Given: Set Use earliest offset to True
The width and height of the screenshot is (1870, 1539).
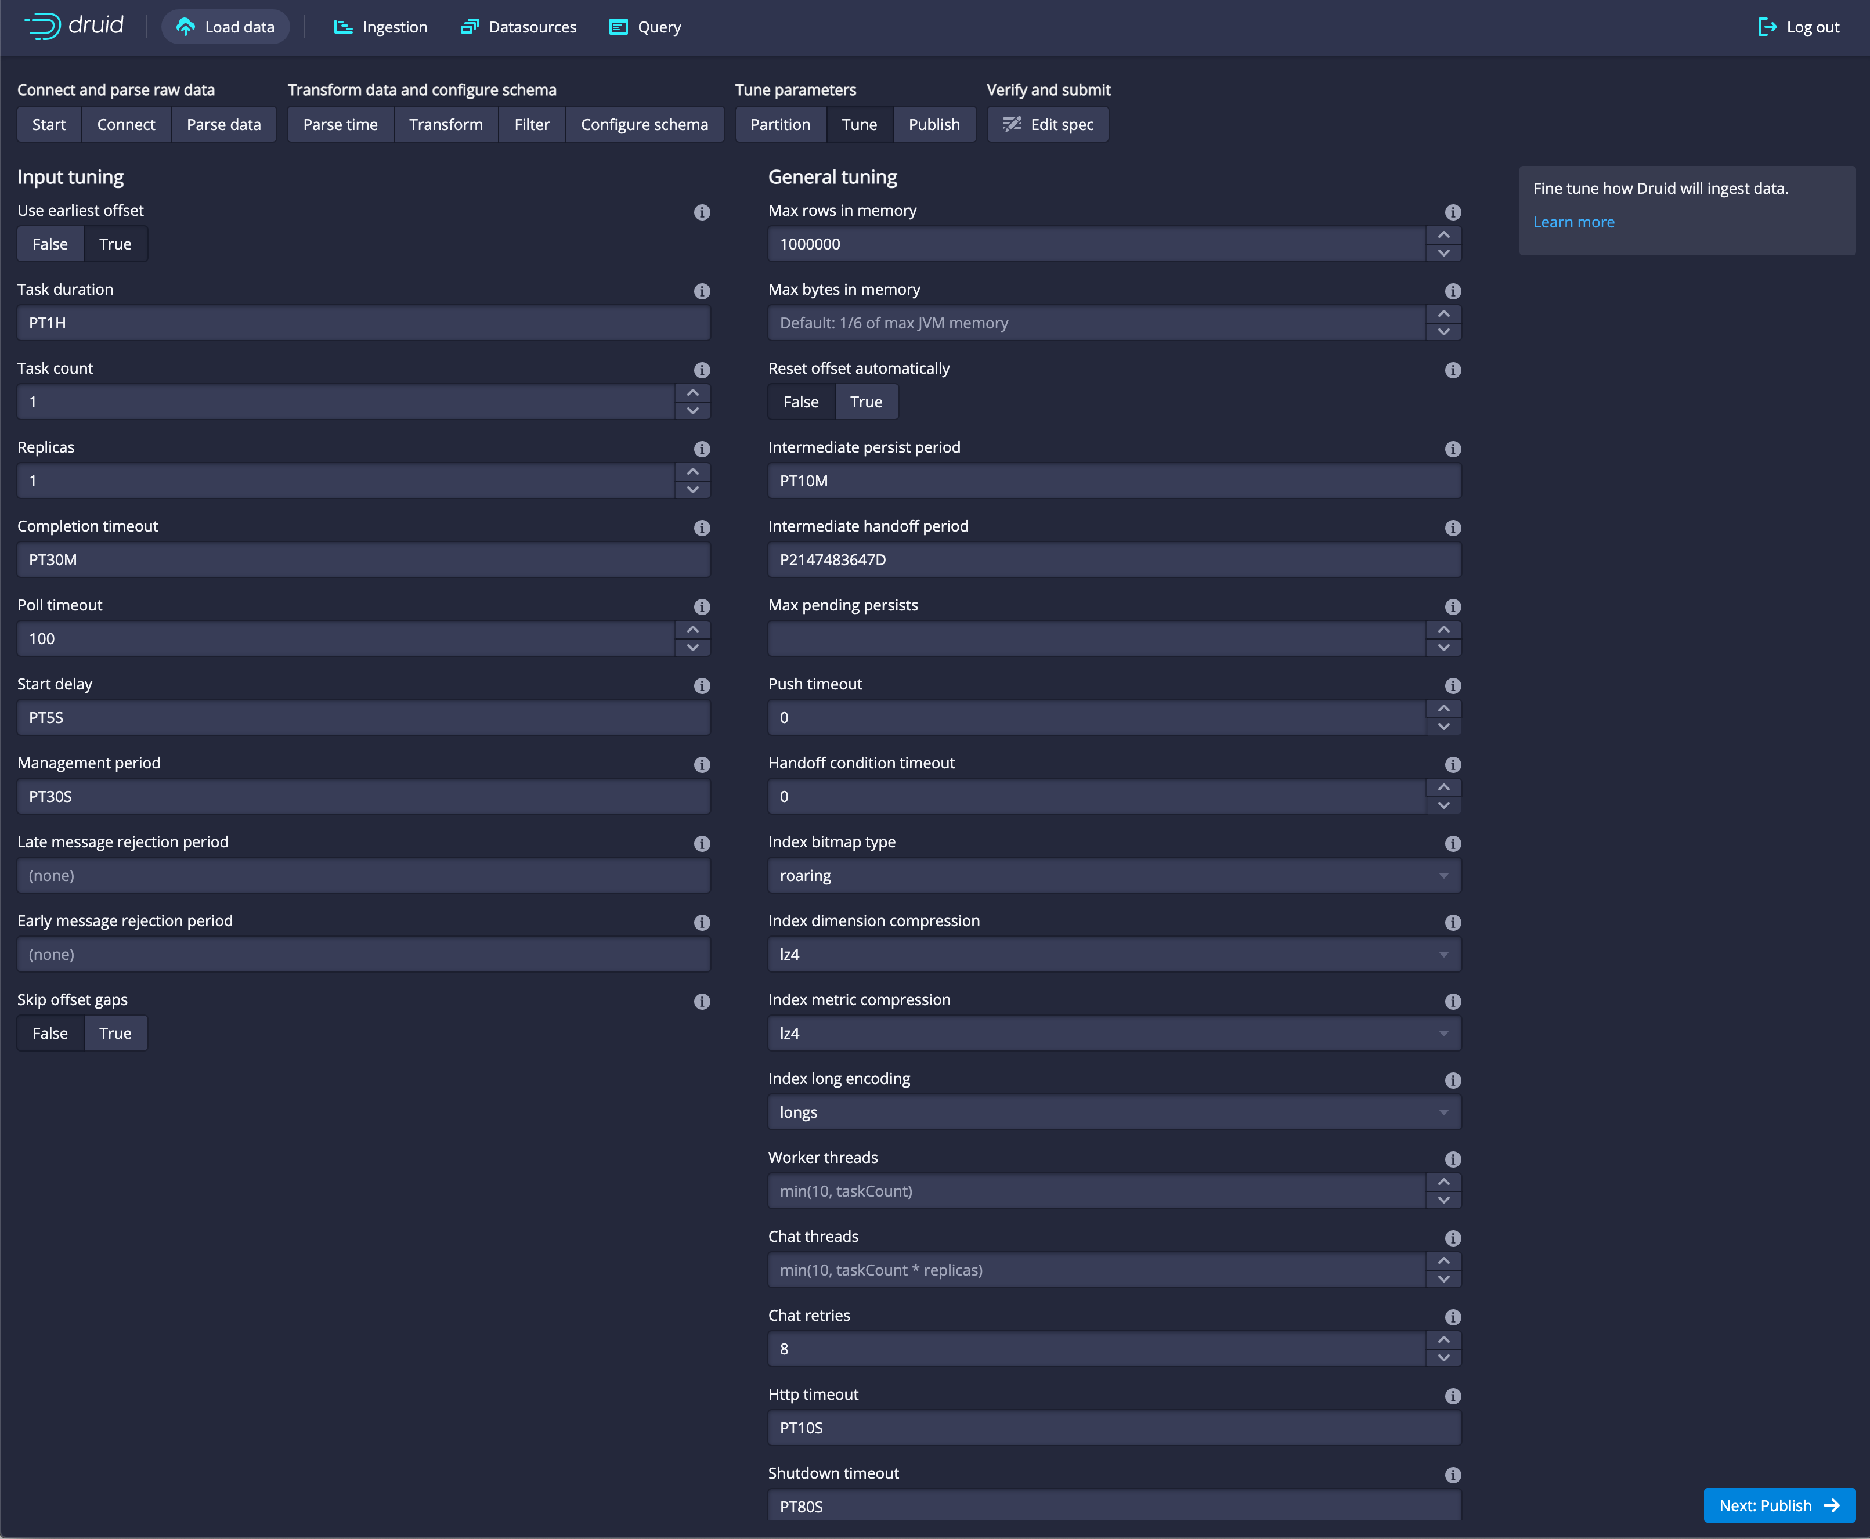Looking at the screenshot, I should pyautogui.click(x=115, y=244).
